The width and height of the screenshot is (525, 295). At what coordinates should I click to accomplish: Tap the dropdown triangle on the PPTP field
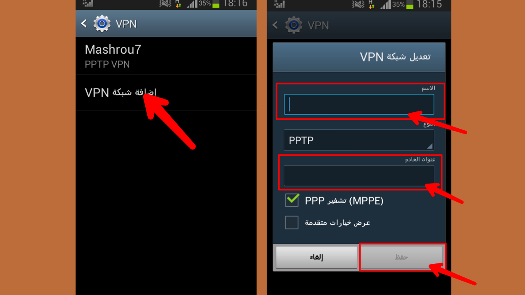429,146
